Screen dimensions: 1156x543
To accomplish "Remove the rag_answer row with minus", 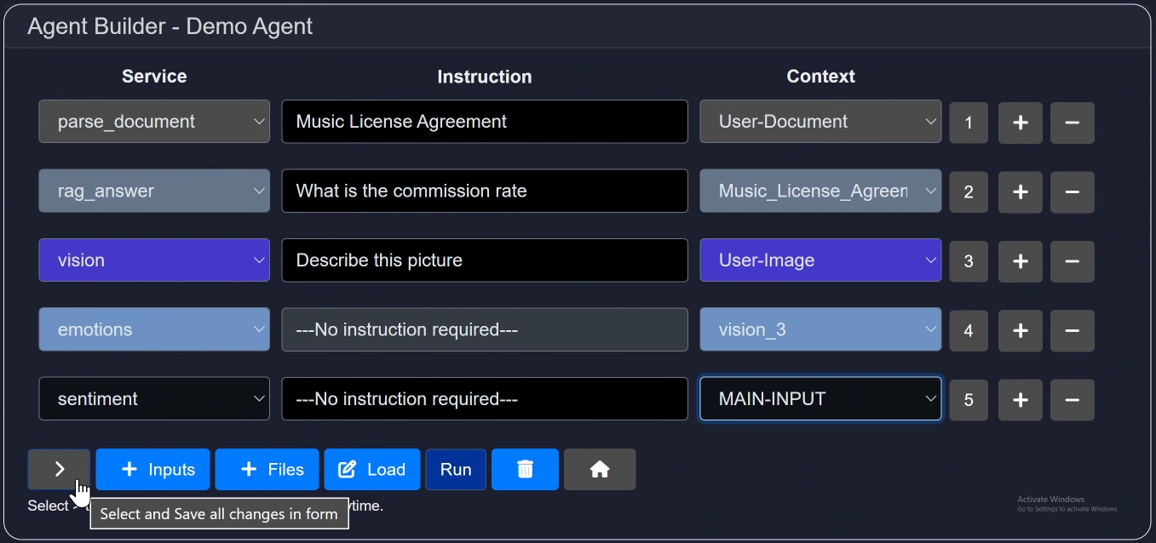I will [x=1072, y=191].
